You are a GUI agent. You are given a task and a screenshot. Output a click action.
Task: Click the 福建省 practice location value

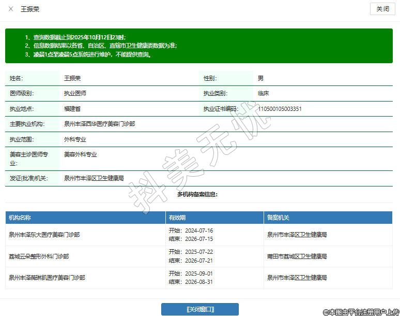[72, 109]
